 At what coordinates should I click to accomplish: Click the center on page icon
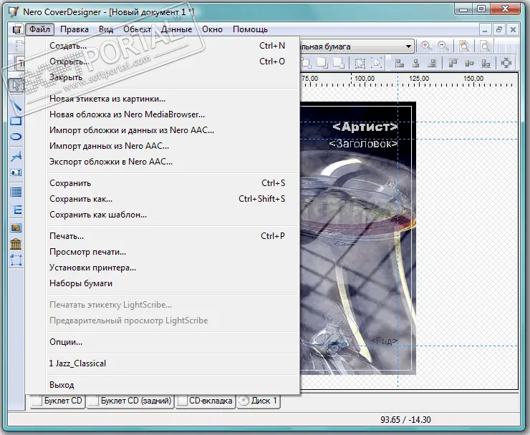[x=507, y=63]
